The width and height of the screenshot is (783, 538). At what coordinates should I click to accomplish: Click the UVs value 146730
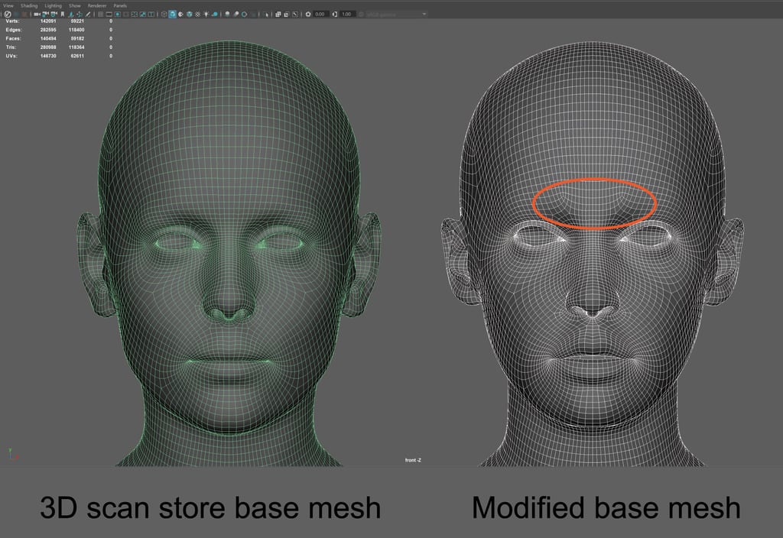pos(48,56)
